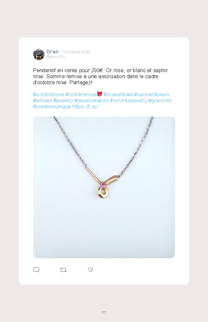Click the retweet arrows icon
The height and width of the screenshot is (322, 208).
[63, 270]
